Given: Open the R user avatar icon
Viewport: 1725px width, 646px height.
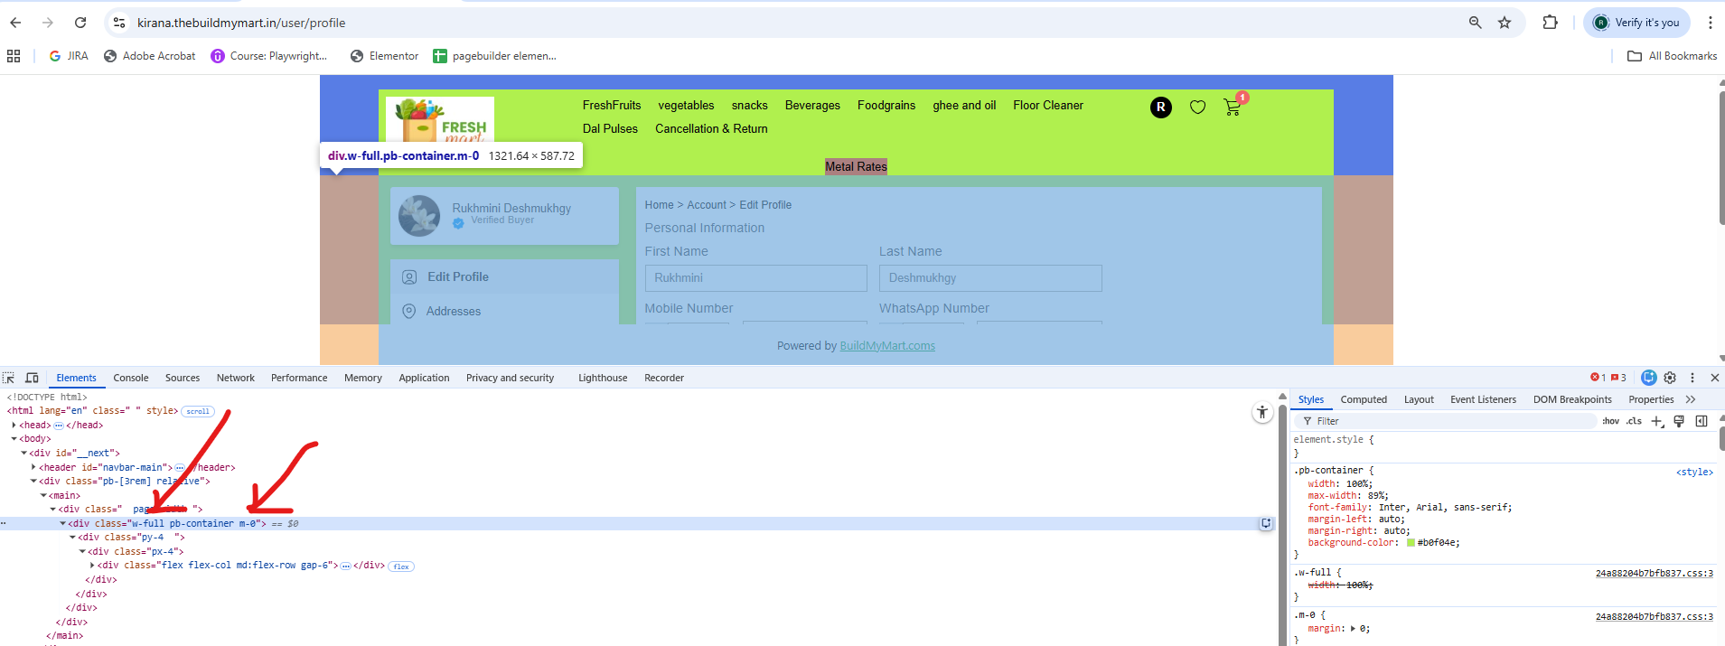Looking at the screenshot, I should pyautogui.click(x=1161, y=108).
